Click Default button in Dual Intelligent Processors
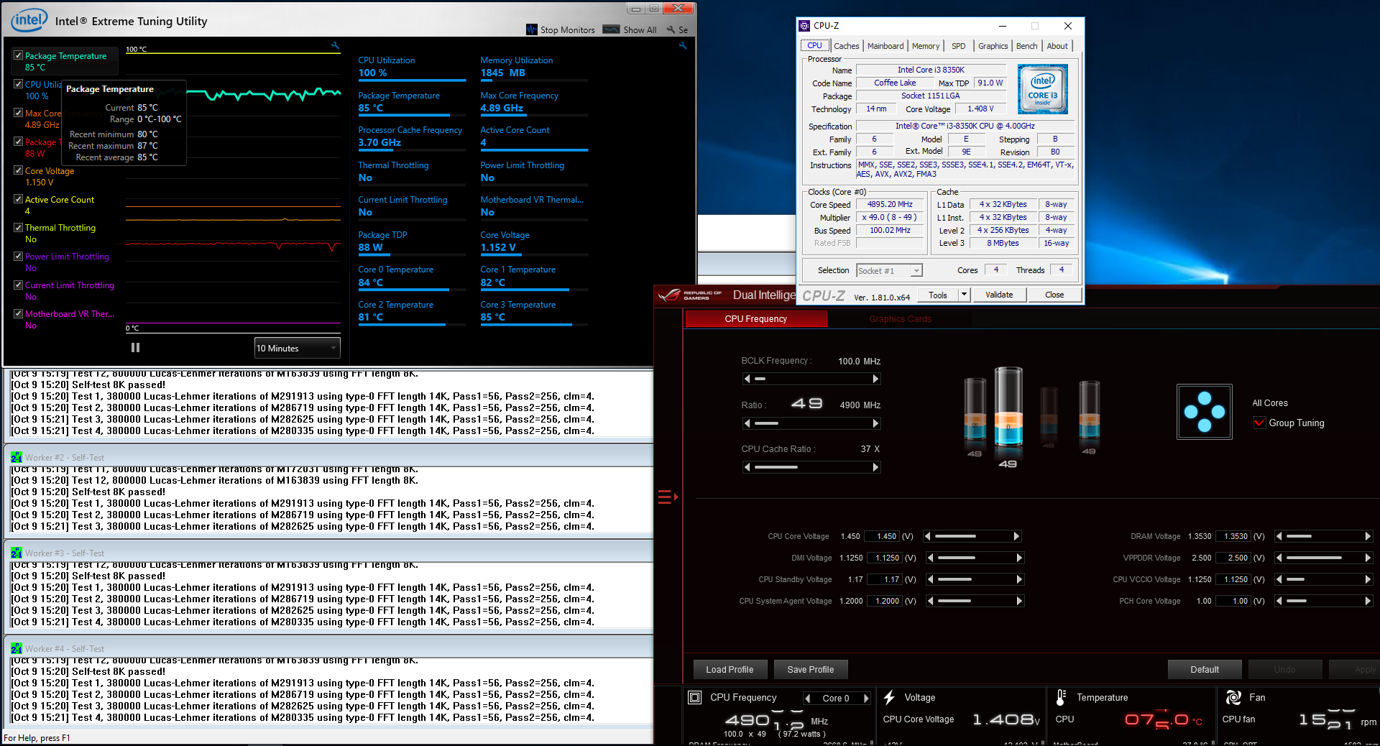This screenshot has height=746, width=1380. click(1205, 669)
